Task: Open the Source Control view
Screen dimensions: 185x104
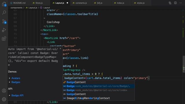Action: click(4, 21)
